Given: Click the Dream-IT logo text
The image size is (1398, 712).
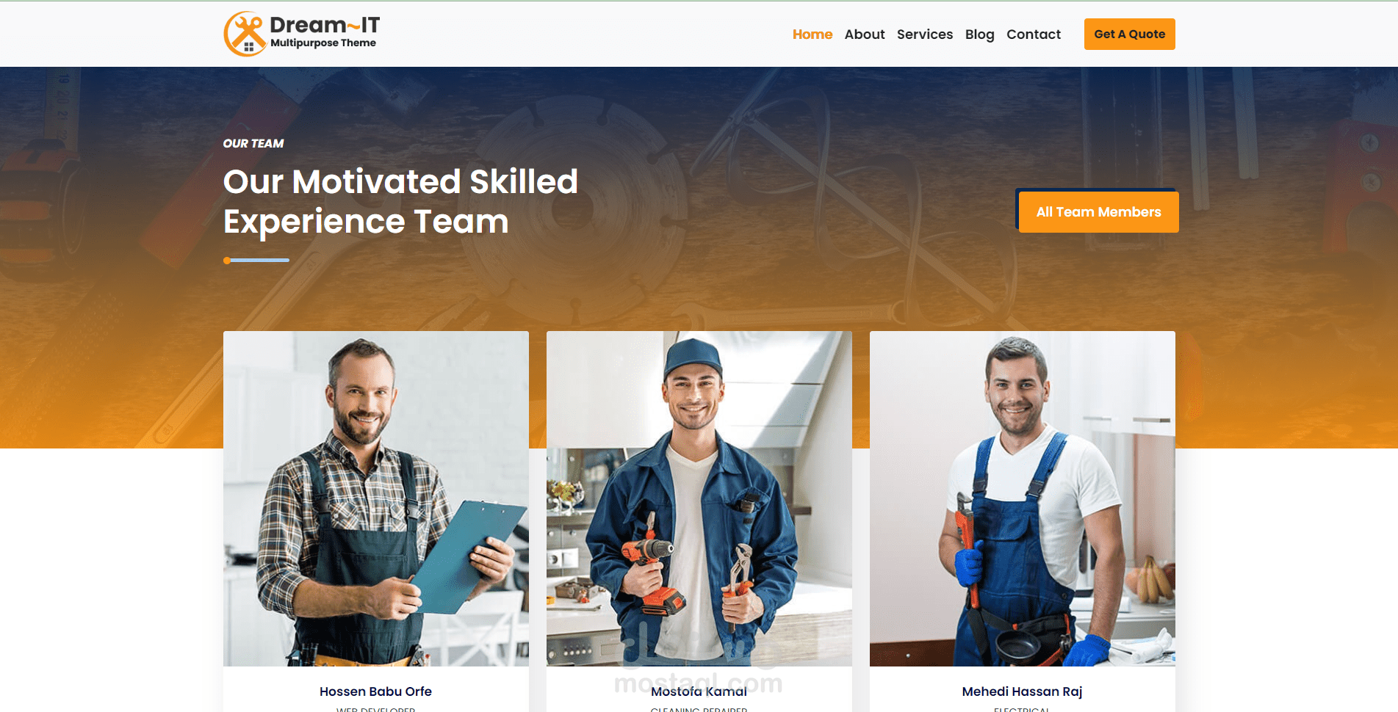Looking at the screenshot, I should pyautogui.click(x=325, y=25).
